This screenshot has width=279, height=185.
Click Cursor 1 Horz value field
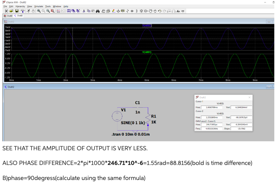click(211, 107)
